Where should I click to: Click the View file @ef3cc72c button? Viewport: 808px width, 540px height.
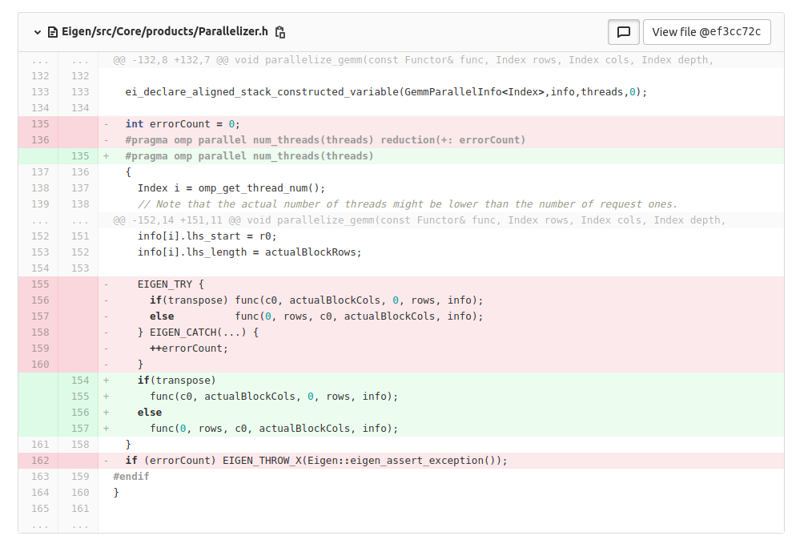tap(706, 32)
